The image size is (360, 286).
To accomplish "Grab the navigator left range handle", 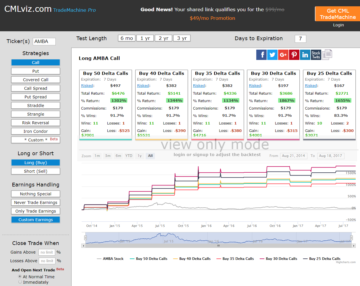I will coord(85,238).
